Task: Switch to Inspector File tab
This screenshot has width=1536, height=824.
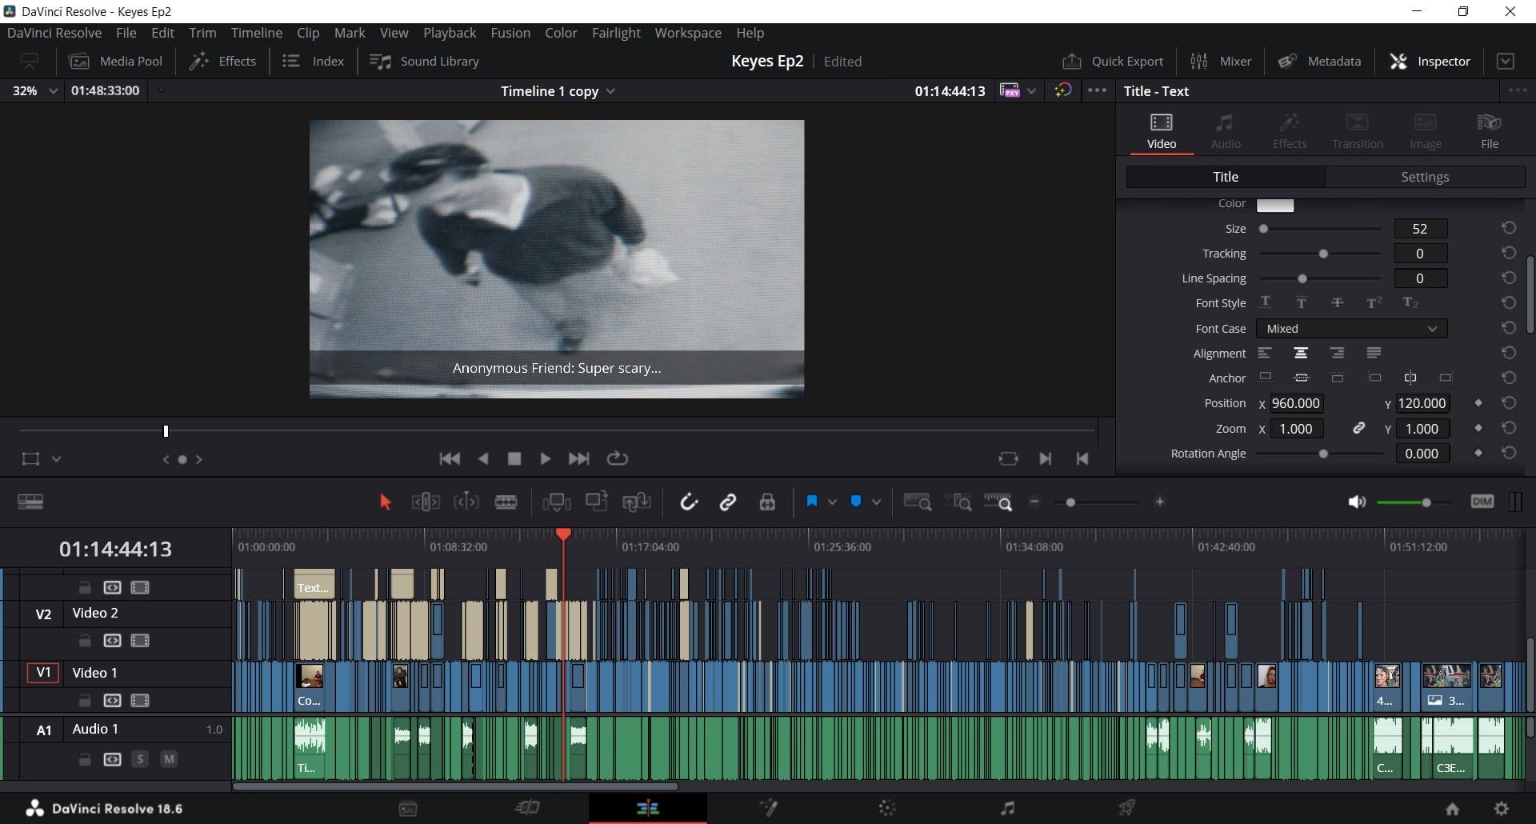Action: click(x=1490, y=130)
